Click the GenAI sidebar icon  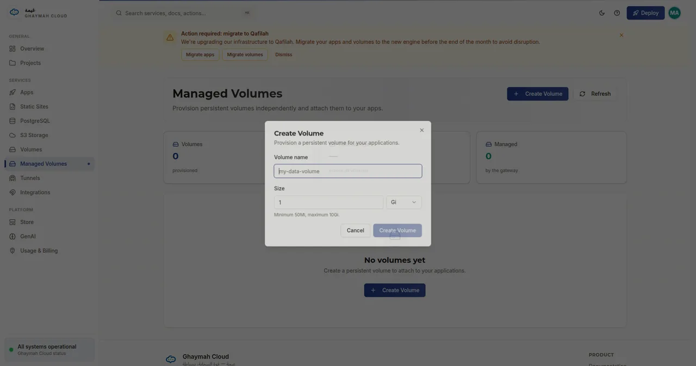(x=13, y=237)
